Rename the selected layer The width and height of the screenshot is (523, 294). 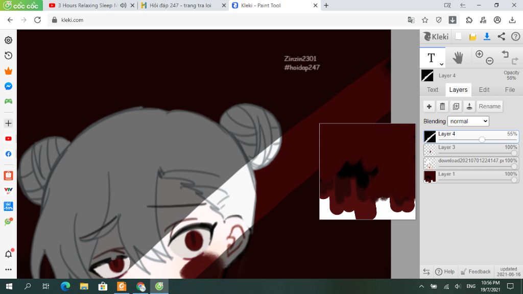[490, 106]
